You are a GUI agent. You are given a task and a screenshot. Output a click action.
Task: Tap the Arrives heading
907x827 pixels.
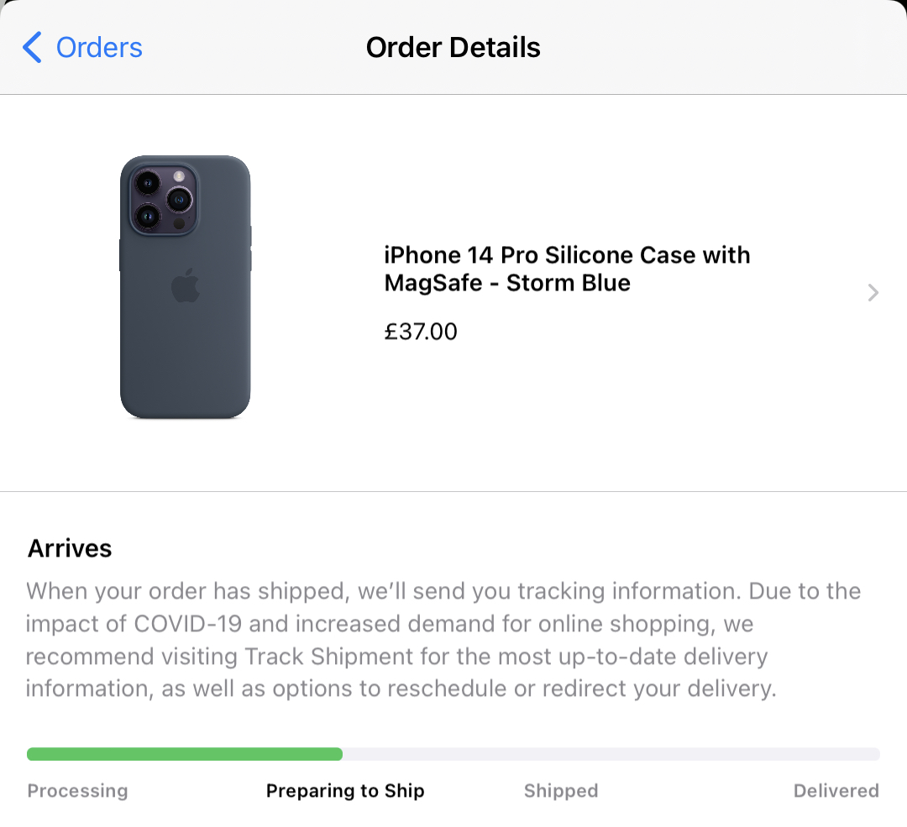pos(70,548)
